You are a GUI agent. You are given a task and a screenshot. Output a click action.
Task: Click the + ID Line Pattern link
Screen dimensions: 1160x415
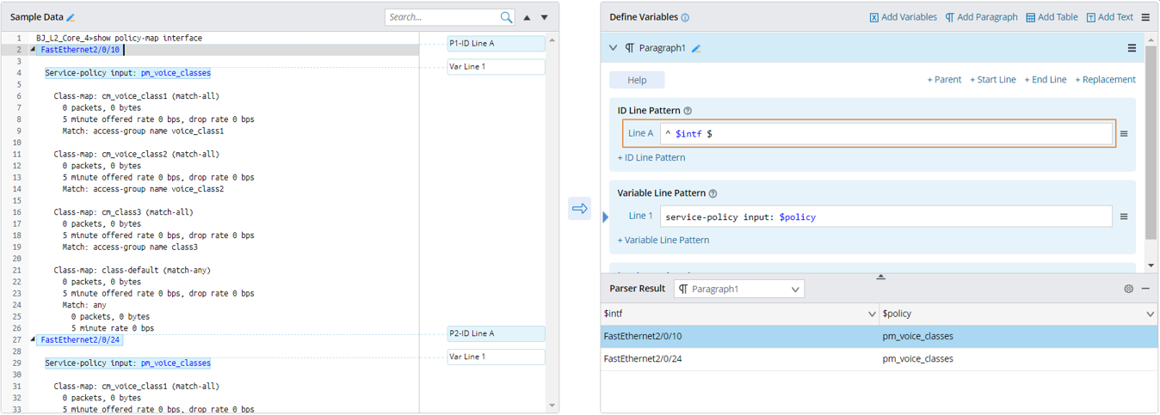651,158
